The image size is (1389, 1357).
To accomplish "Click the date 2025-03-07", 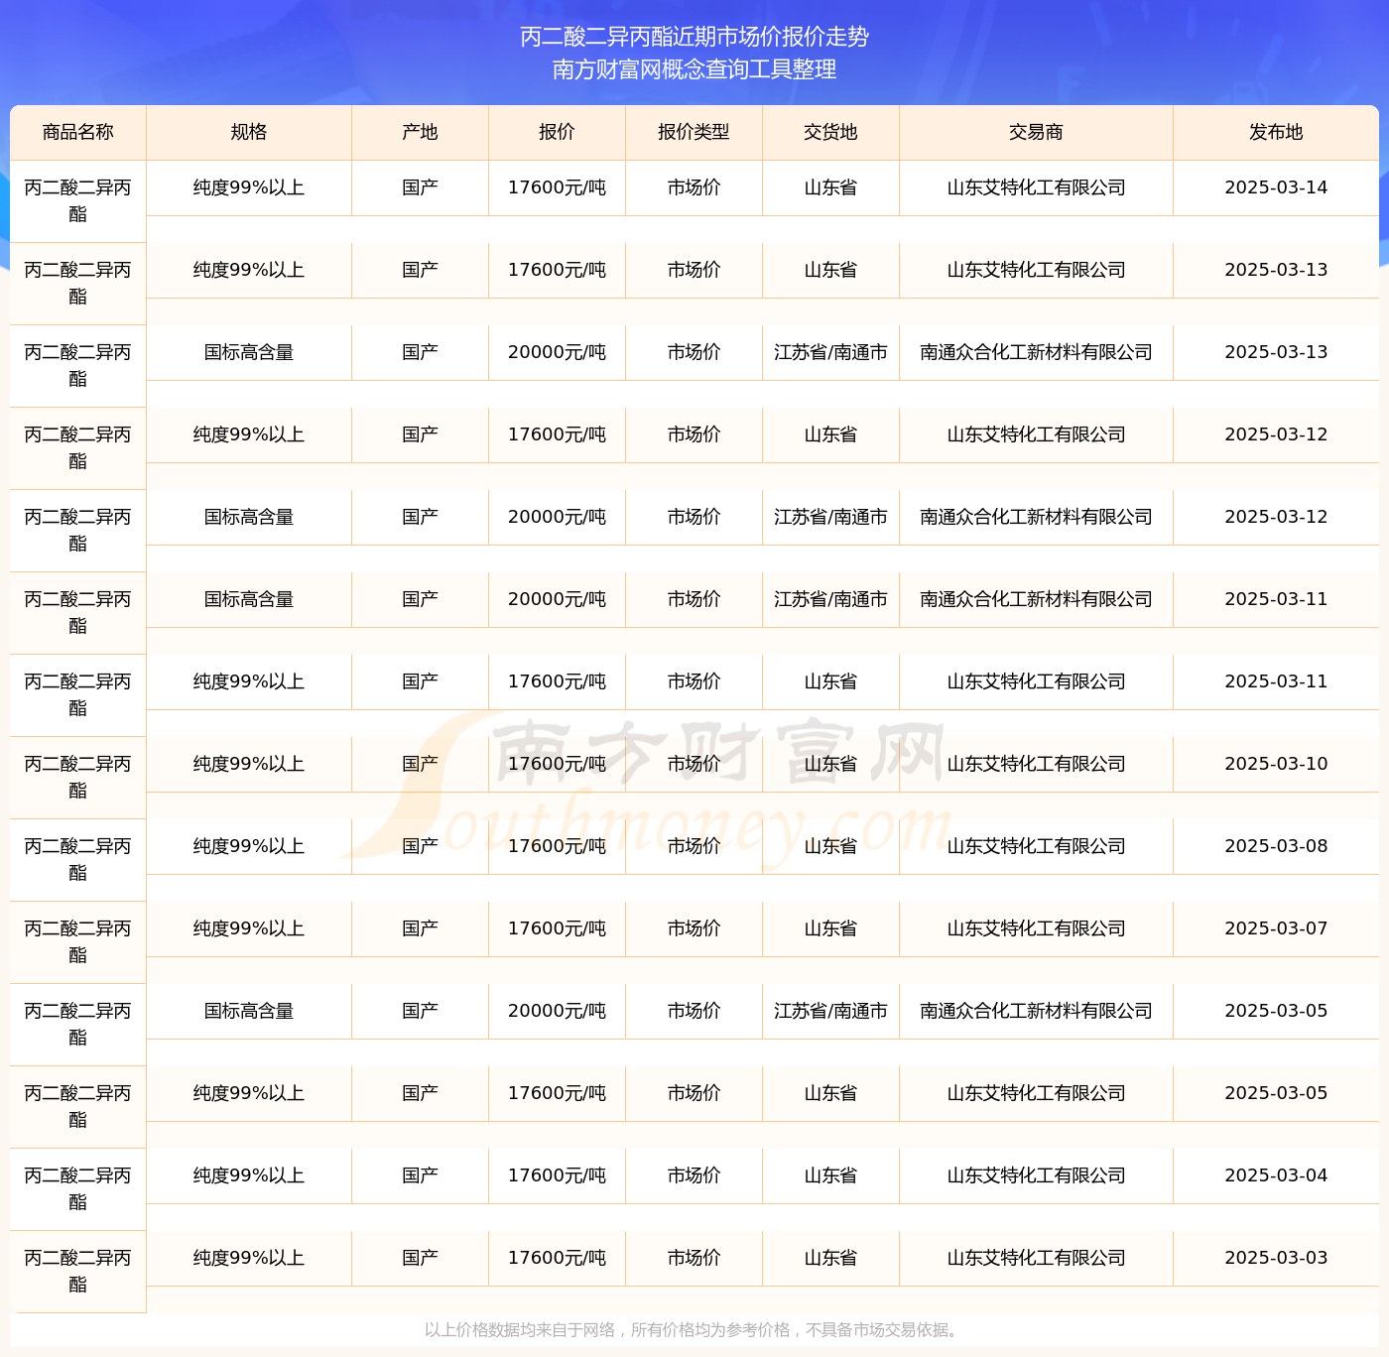I will 1276,928.
